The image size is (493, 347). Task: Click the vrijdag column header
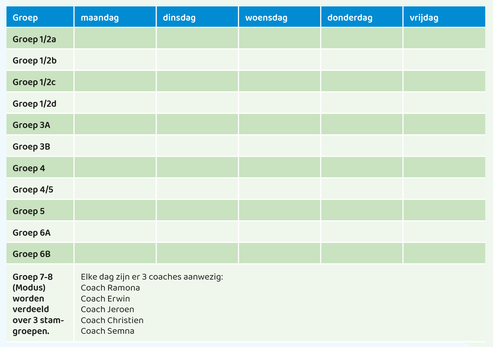click(x=424, y=17)
